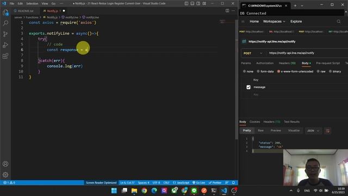Open the Params tab in Postman
This screenshot has width=348, height=196.
[246, 63]
